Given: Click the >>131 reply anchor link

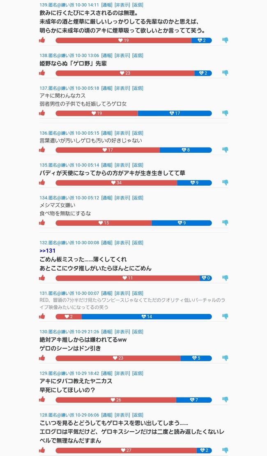Looking at the screenshot, I should click(47, 251).
